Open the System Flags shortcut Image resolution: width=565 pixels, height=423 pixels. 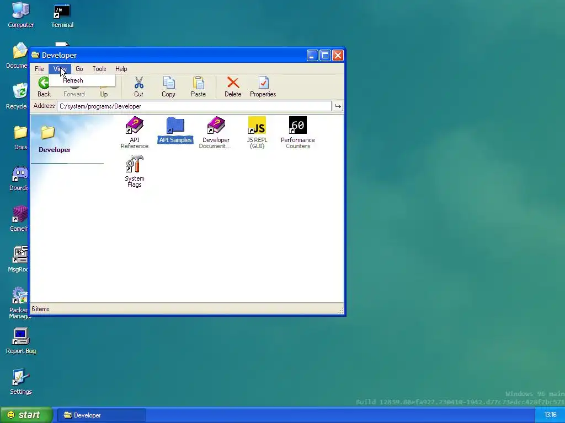(135, 171)
